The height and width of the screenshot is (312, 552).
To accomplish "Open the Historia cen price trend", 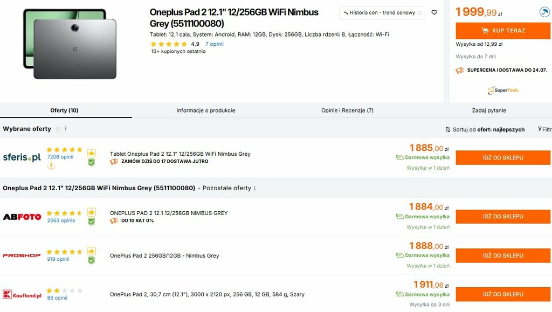I will 382,12.
